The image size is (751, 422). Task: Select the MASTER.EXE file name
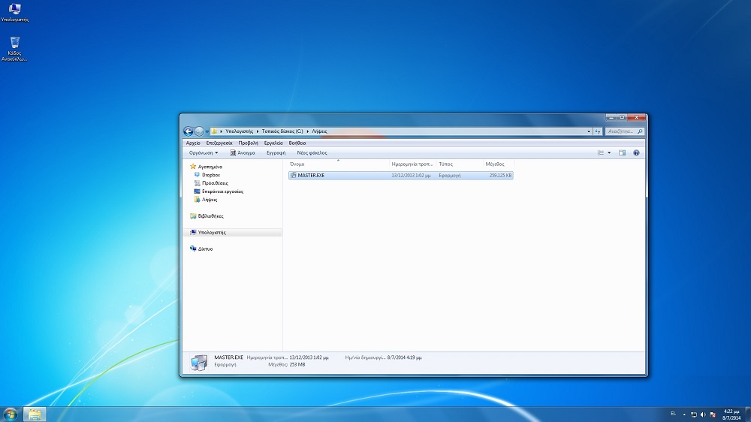click(311, 175)
